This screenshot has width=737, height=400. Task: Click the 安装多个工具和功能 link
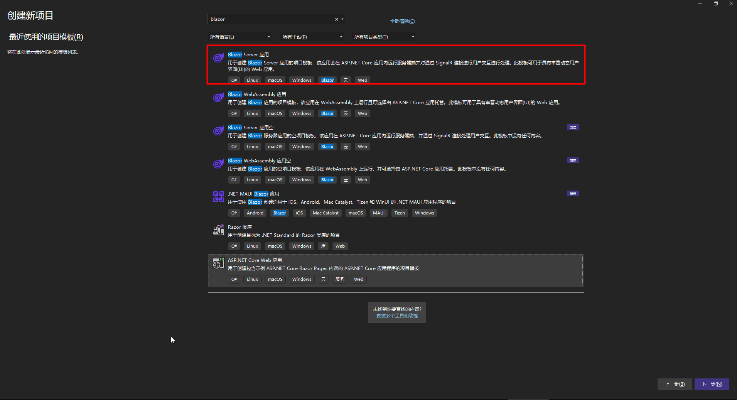397,316
